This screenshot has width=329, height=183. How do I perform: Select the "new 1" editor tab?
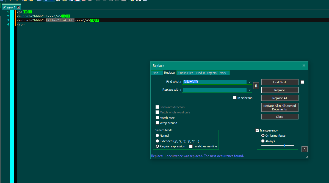coord(11,7)
